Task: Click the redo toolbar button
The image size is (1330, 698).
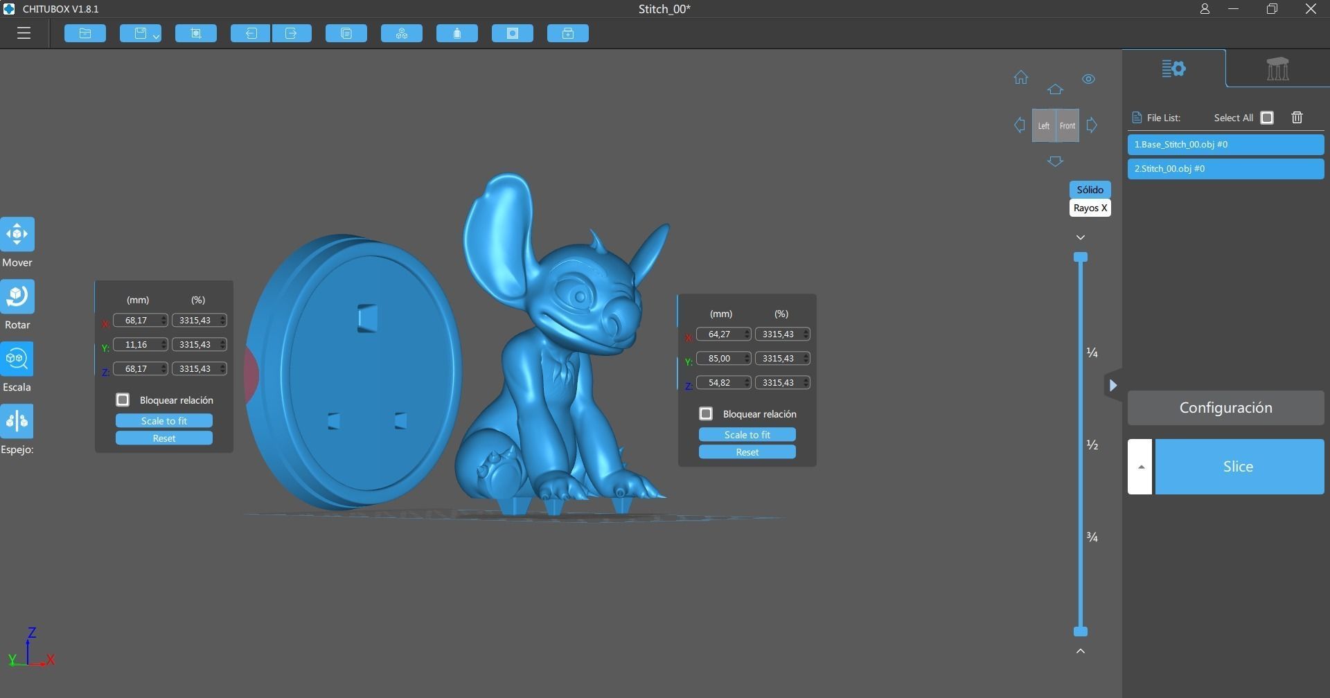Action: (292, 33)
